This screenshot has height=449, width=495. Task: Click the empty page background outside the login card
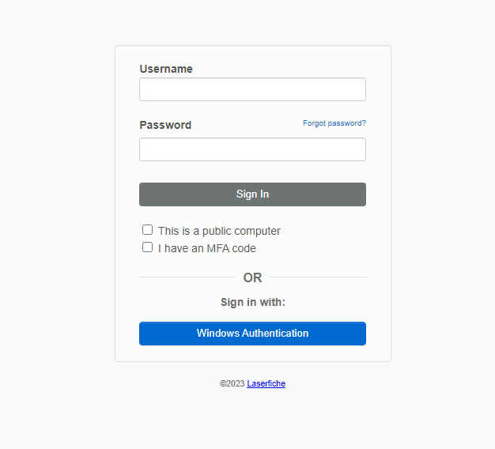[x=55, y=198]
